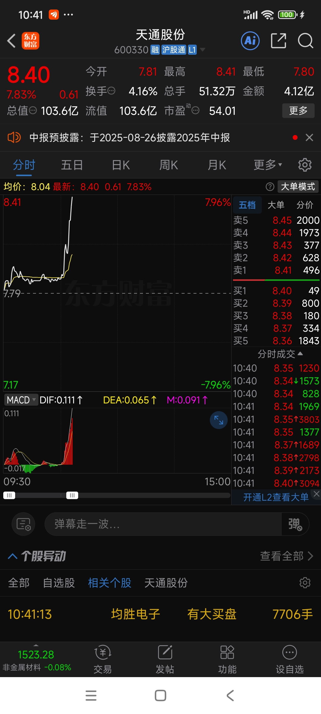The width and height of the screenshot is (321, 714).
Task: Tap the info icon beside 换手
Action: click(111, 91)
